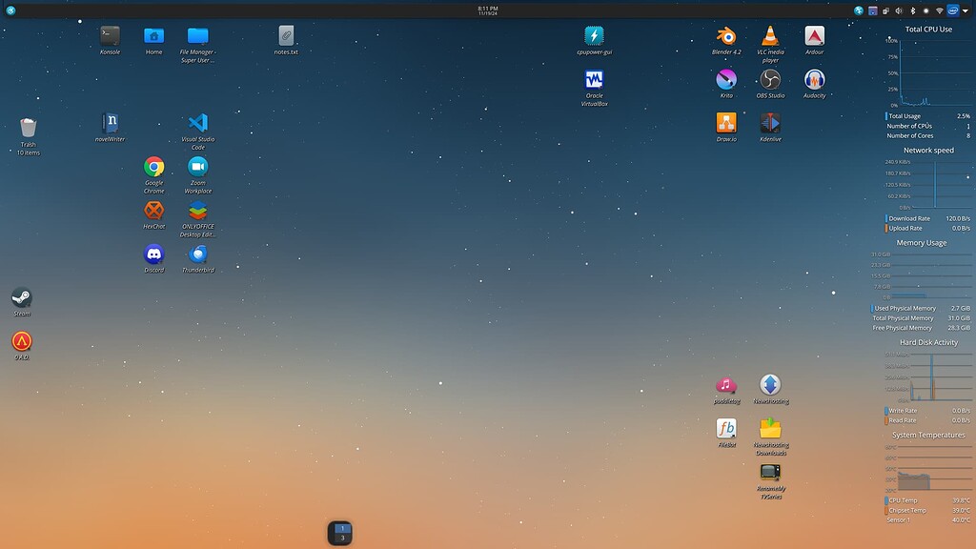Start OBS Studio
This screenshot has height=549, width=976.
tap(770, 81)
